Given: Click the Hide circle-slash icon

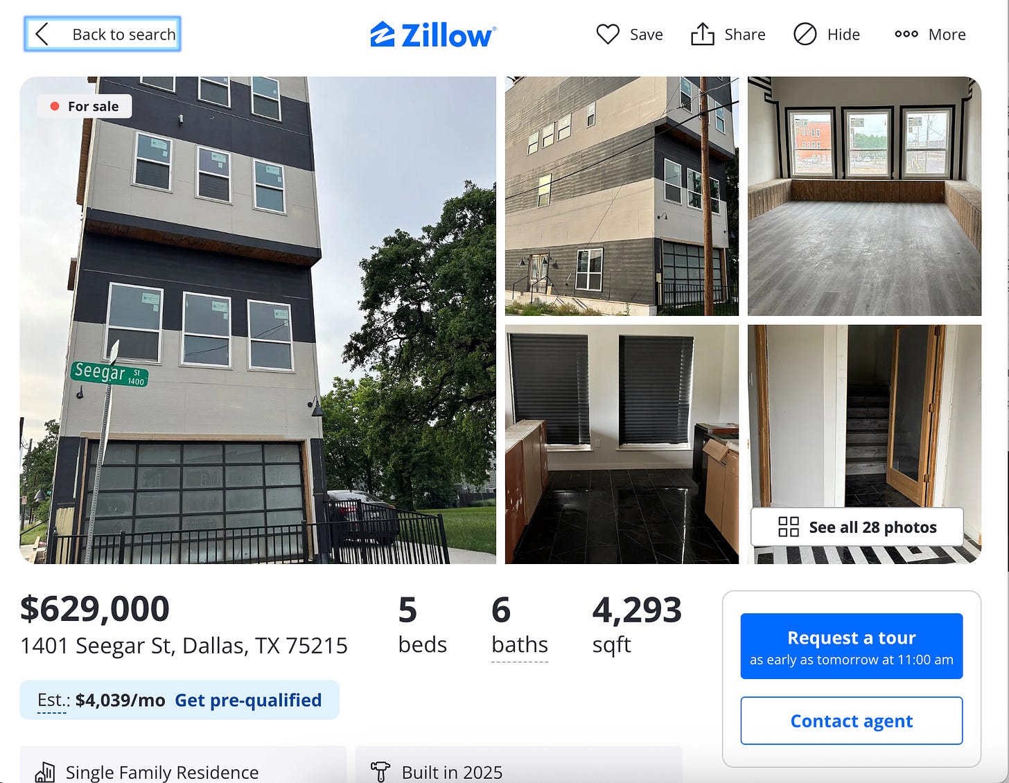Looking at the screenshot, I should [805, 34].
